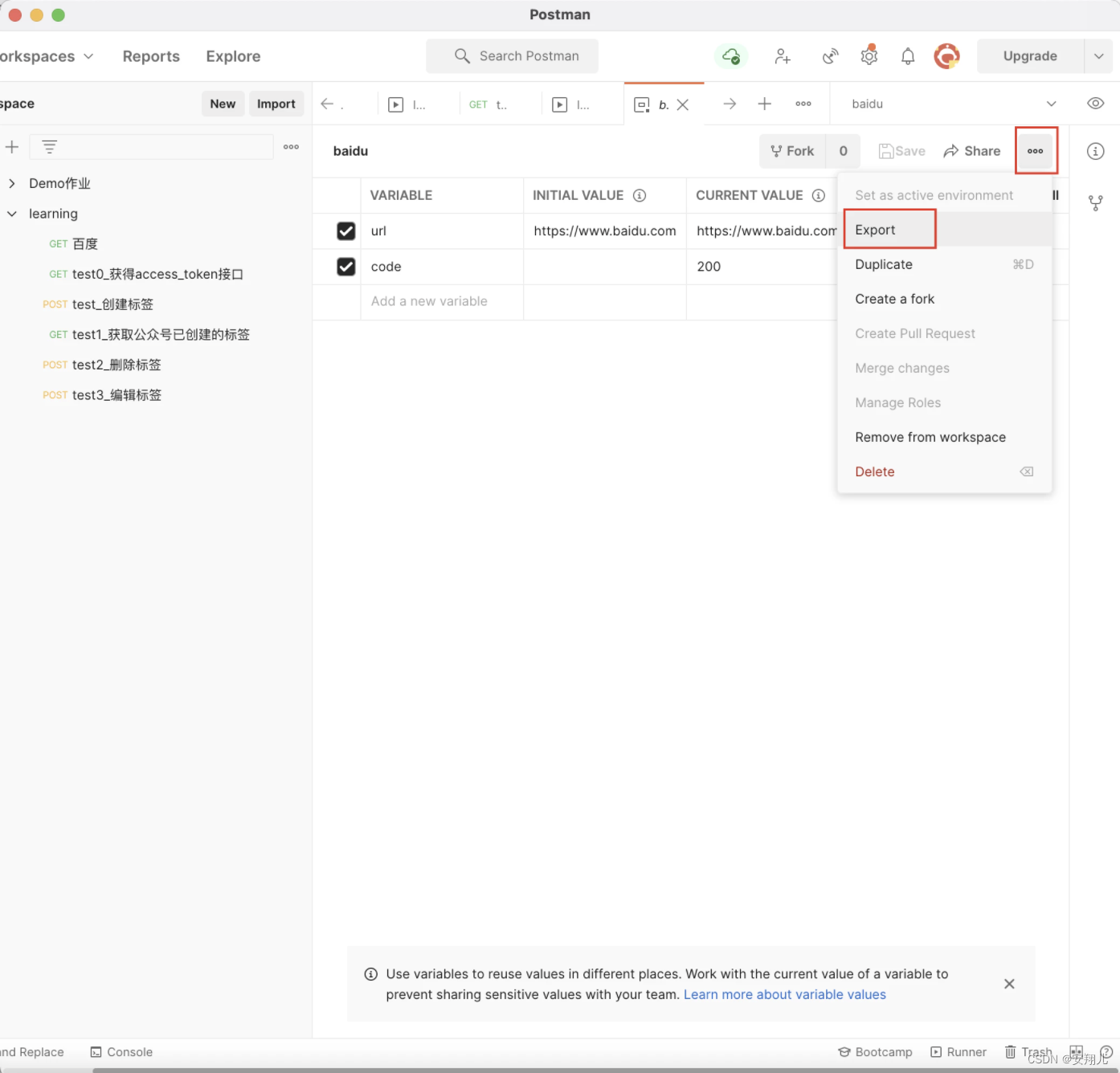1120x1073 pixels.
Task: Open the Workspaces dropdown
Action: (x=47, y=56)
